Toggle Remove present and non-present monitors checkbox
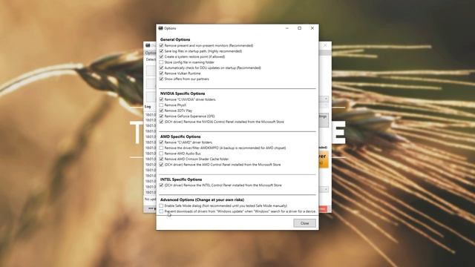The image size is (475, 267). tap(161, 45)
